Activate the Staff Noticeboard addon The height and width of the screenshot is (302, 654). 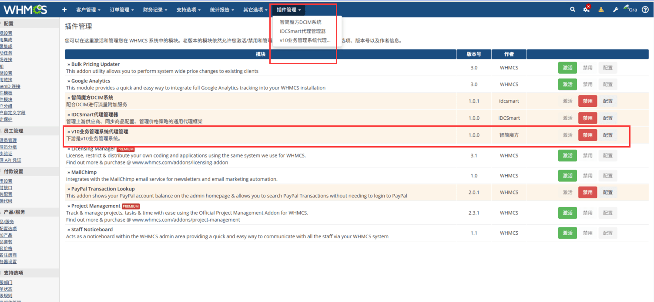point(567,233)
